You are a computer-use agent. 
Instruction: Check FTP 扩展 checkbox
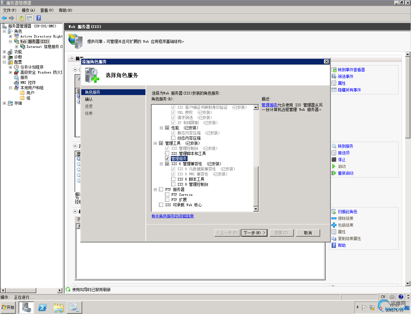167,200
